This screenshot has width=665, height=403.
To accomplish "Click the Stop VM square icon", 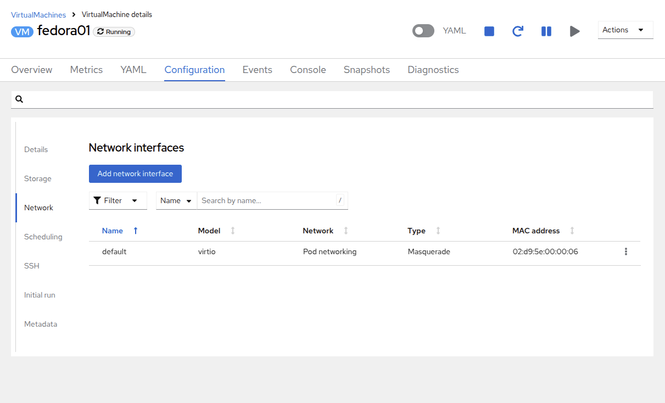I will click(489, 31).
